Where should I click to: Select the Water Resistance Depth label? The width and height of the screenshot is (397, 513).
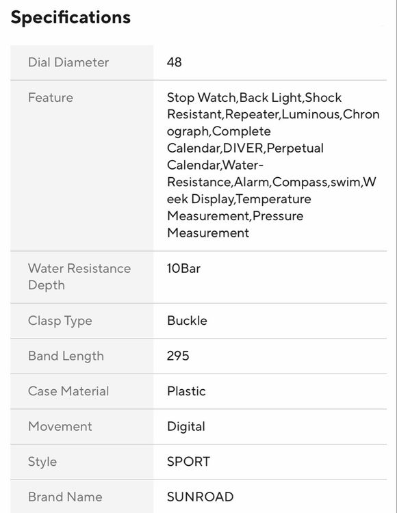point(79,277)
